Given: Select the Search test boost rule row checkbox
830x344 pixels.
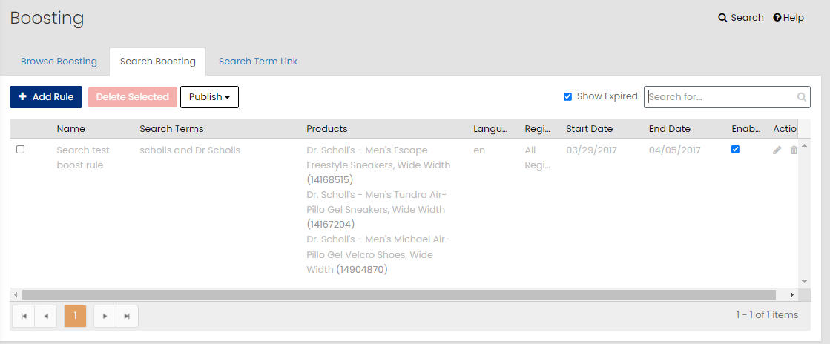Looking at the screenshot, I should tap(21, 150).
